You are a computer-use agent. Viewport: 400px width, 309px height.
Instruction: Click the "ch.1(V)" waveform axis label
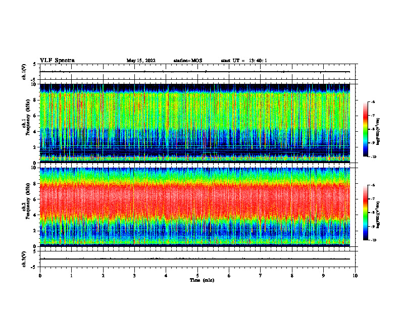(x=24, y=72)
